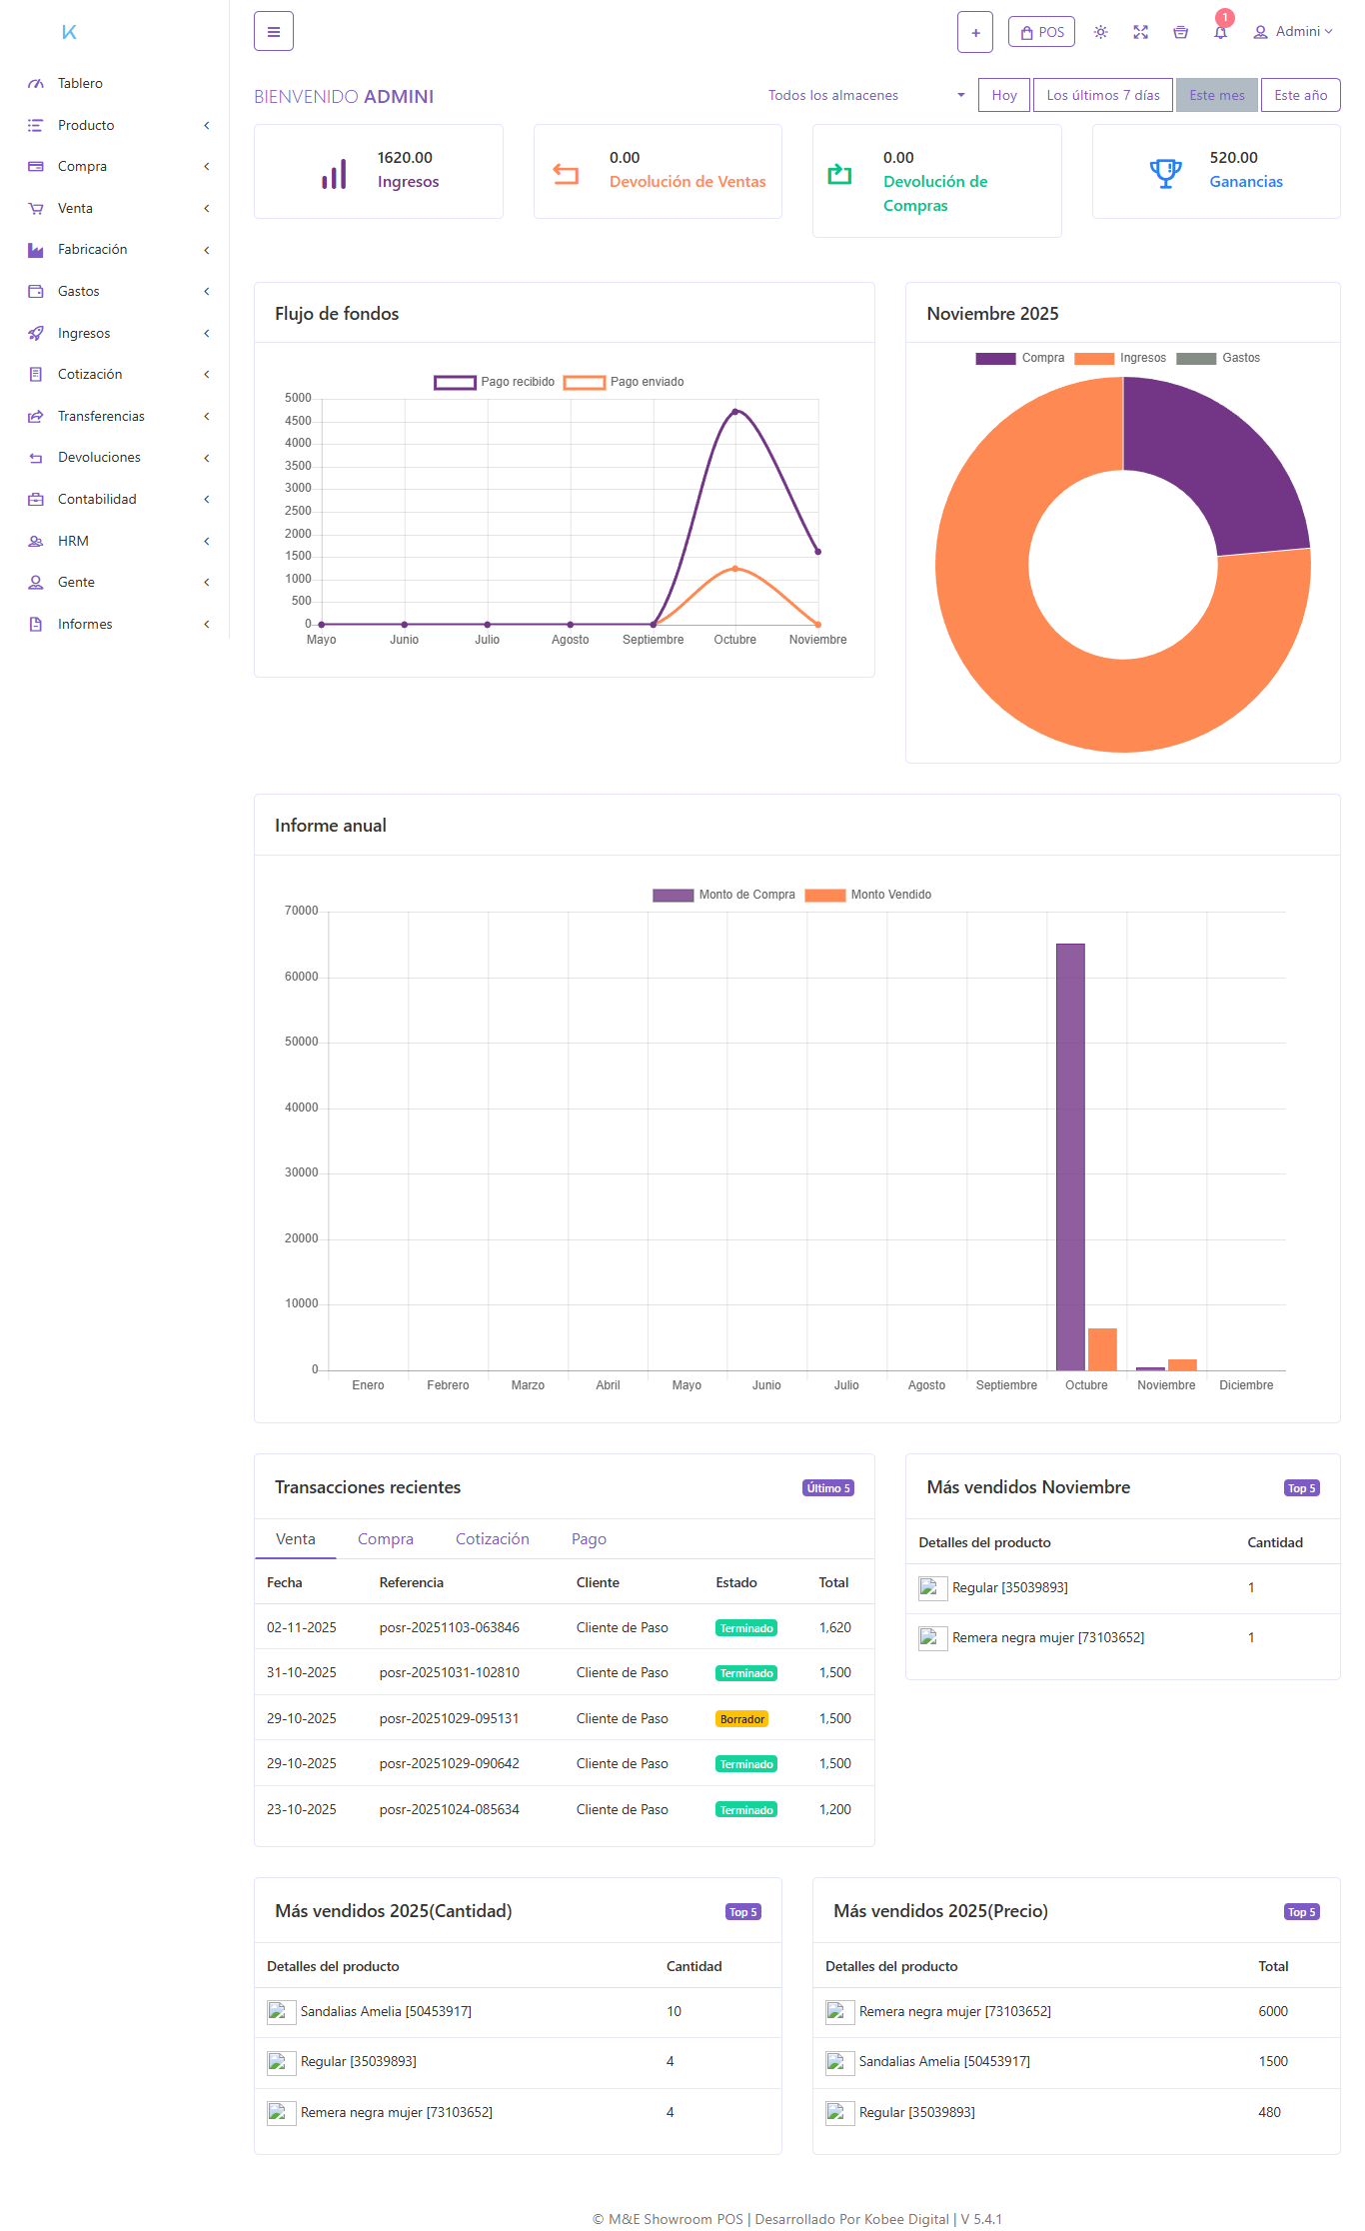Switch to the Compra transactions tab
Viewport: 1365px width, 2231px height.
point(385,1539)
